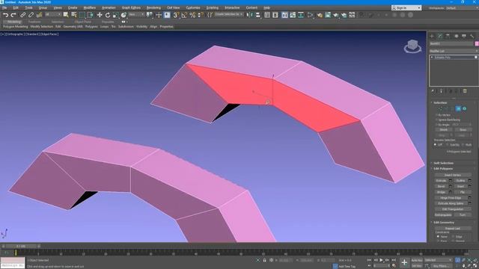This screenshot has height=269, width=479.
Task: Toggle 3D Snaps icon
Action: [x=176, y=15]
